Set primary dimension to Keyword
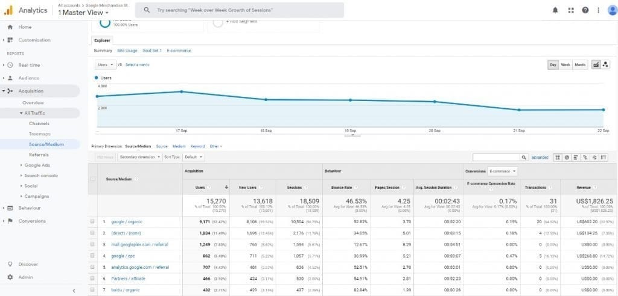 click(198, 146)
